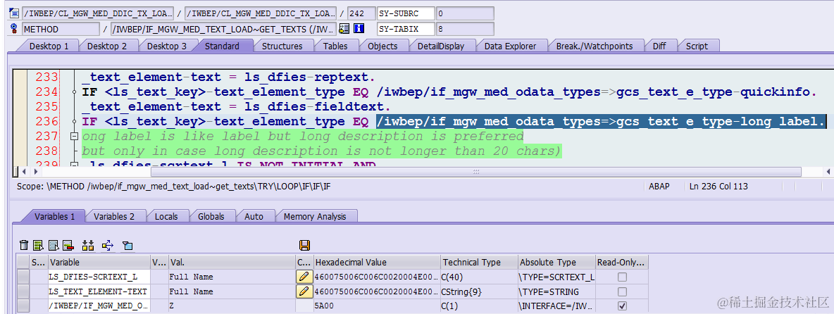This screenshot has height=314, width=834.
Task: Open the DetailDisplay tab
Action: pyautogui.click(x=440, y=46)
